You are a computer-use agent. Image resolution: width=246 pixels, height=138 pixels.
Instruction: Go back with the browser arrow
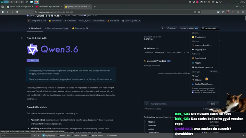click(8, 12)
